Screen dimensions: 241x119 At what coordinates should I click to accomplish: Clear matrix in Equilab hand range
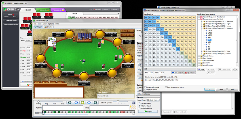pos(190,73)
